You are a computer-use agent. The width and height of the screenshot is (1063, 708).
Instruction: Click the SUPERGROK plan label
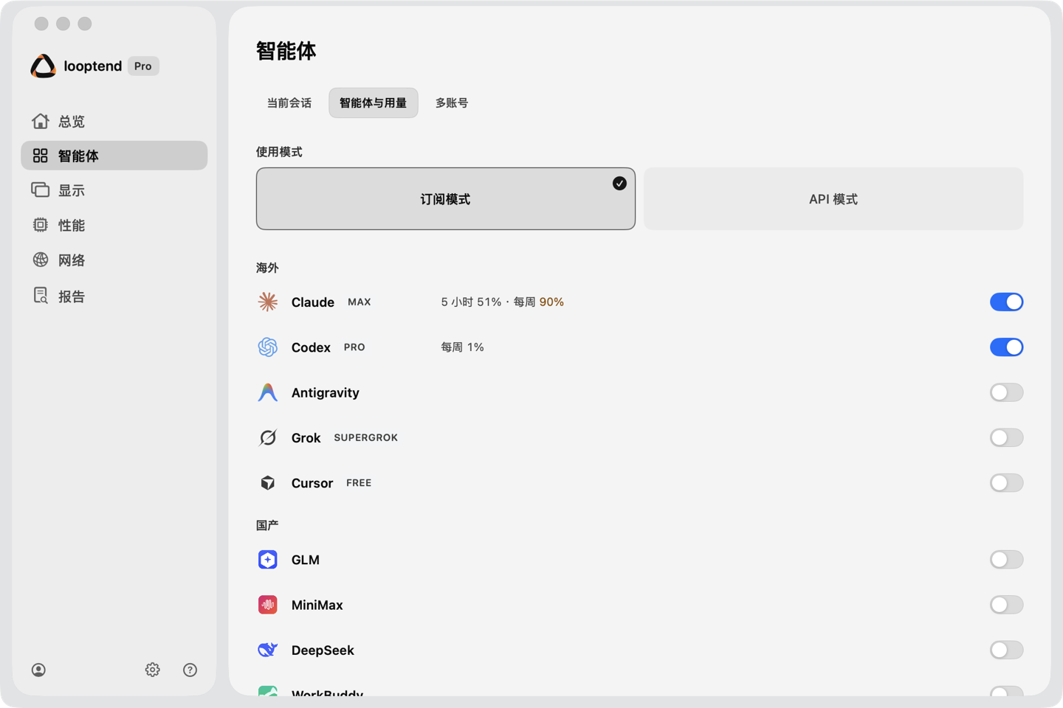(x=366, y=437)
